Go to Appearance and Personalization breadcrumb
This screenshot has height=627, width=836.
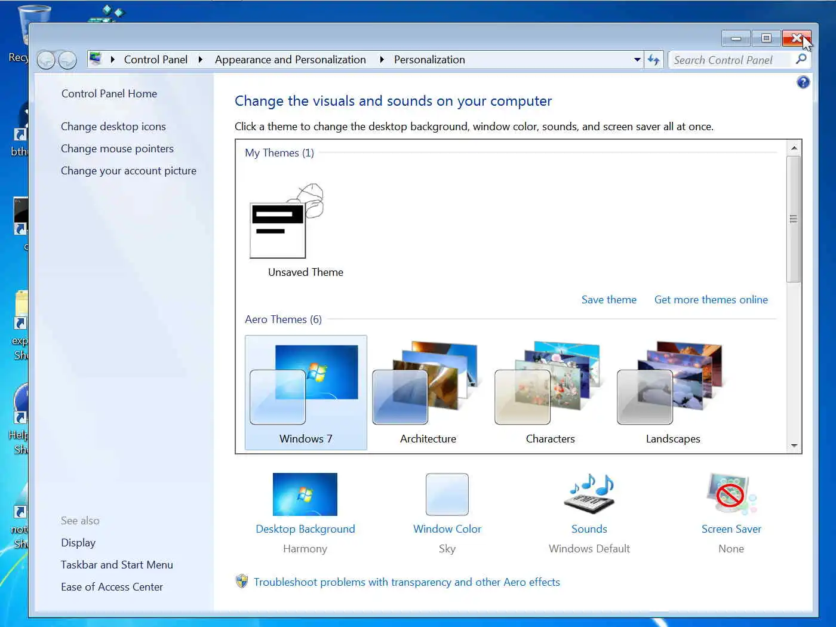click(x=290, y=60)
